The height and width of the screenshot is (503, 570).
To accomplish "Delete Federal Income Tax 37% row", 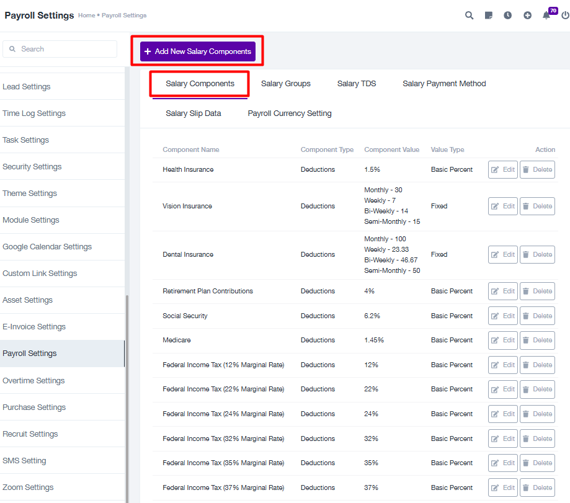I will pyautogui.click(x=537, y=488).
